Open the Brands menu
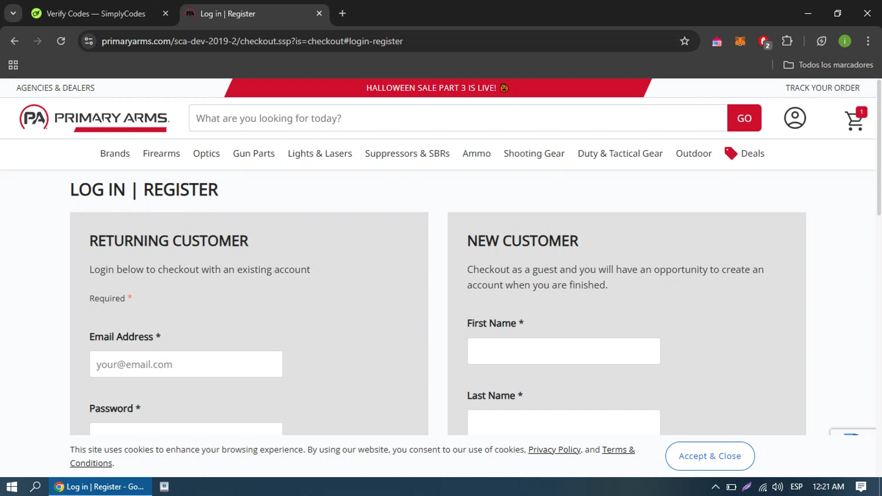Image resolution: width=882 pixels, height=496 pixels. tap(115, 154)
